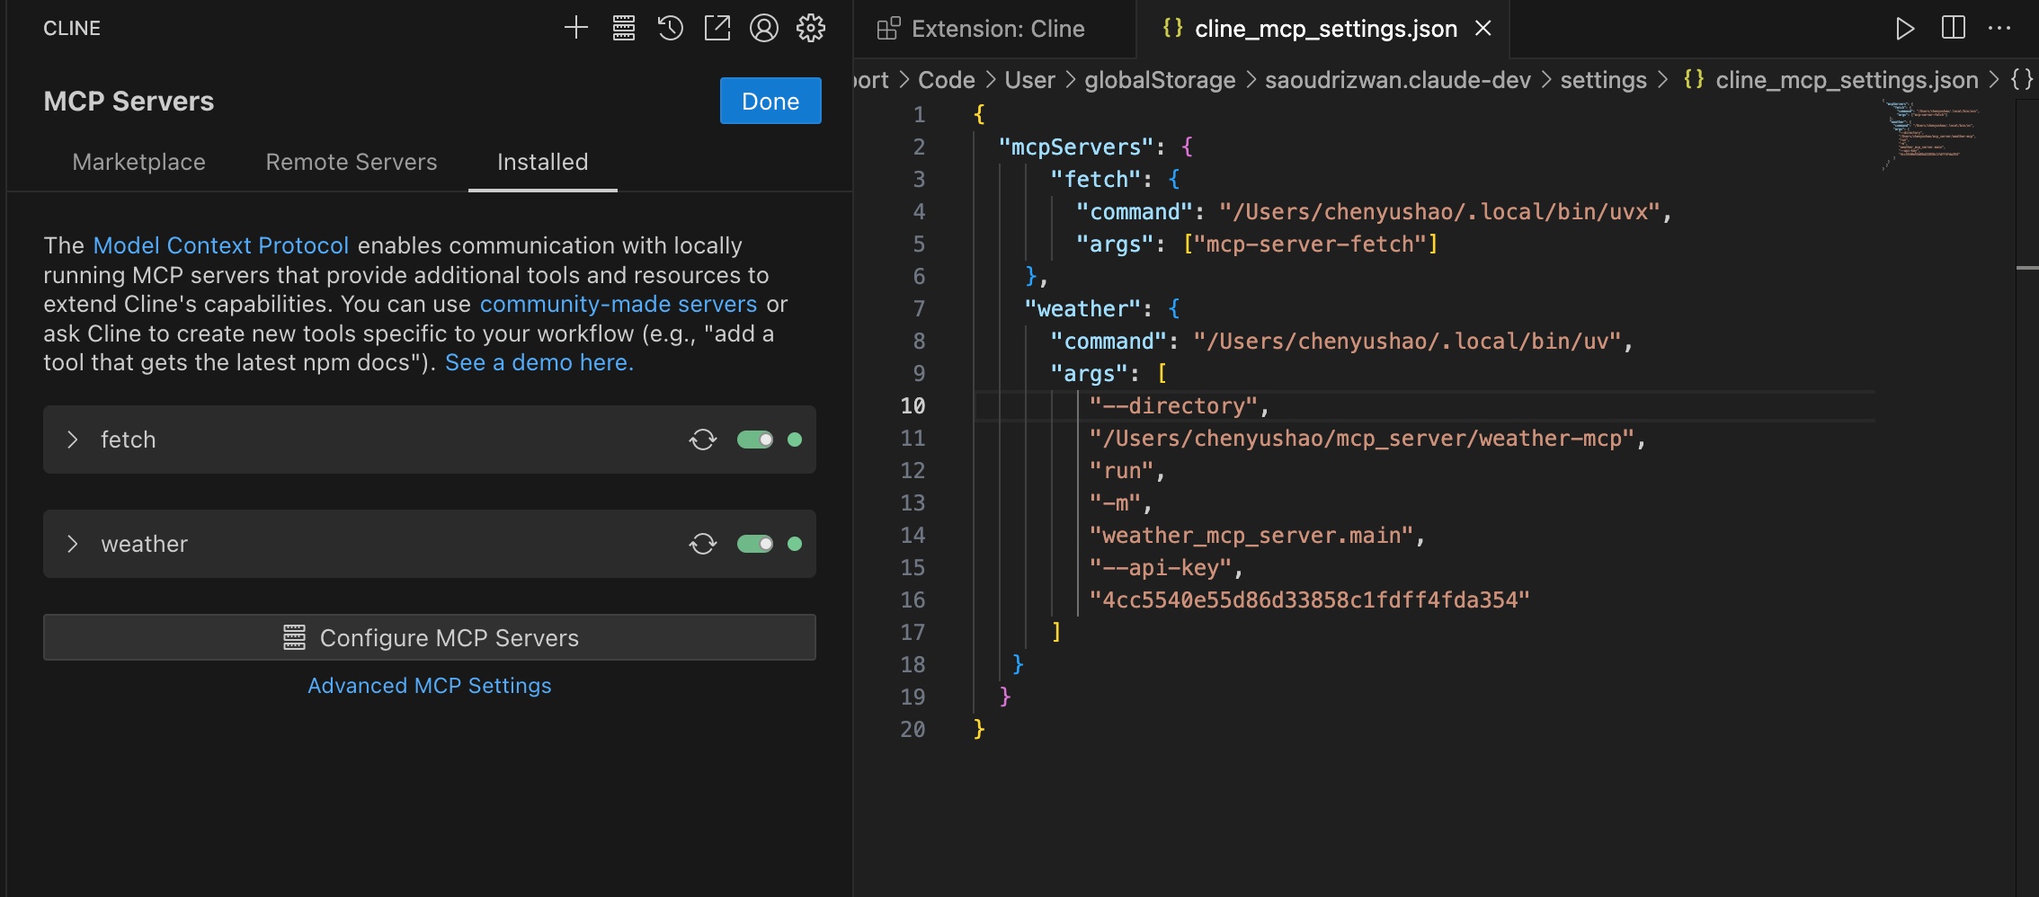
Task: Open the See a demo here link
Action: (539, 362)
